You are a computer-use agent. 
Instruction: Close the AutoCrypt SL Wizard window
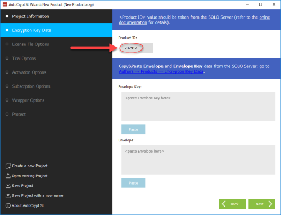tap(274, 4)
